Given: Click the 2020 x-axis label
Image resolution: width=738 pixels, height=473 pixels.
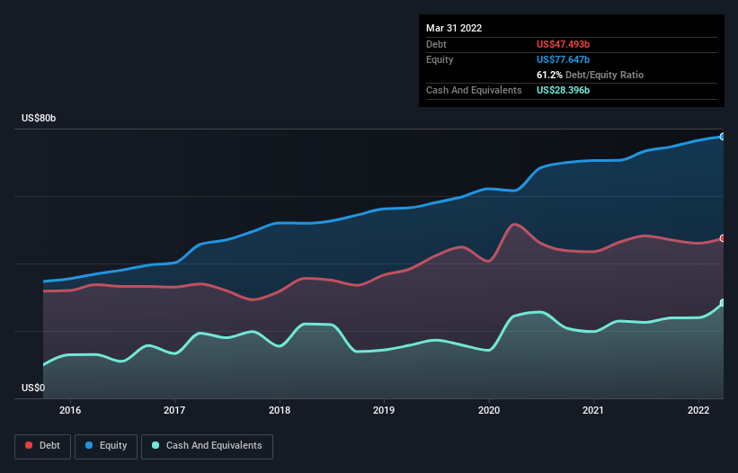Looking at the screenshot, I should (x=489, y=410).
